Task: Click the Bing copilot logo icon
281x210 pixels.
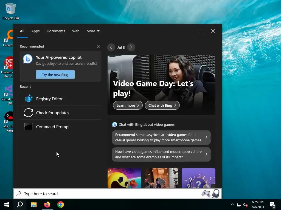Action: tap(28, 59)
